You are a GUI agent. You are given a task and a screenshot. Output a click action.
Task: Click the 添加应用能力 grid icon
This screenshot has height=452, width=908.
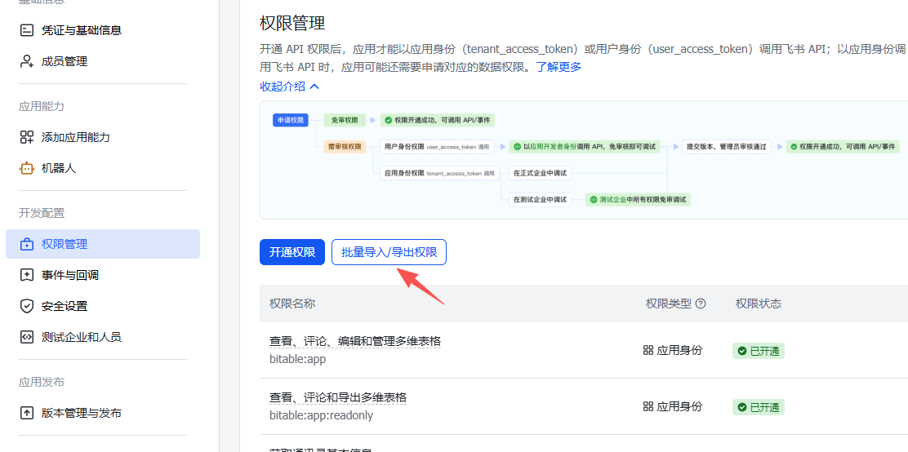click(27, 137)
